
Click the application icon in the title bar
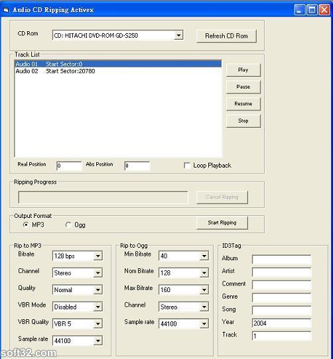click(x=6, y=10)
